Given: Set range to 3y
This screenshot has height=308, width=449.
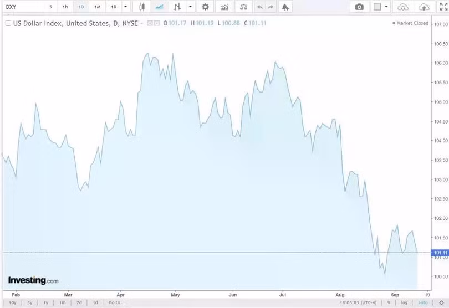Looking at the screenshot, I should click(29, 302).
